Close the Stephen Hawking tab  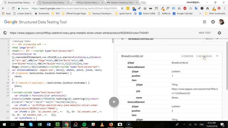137,2
